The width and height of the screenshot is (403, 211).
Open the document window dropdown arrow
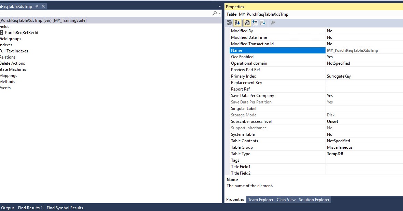click(x=219, y=6)
